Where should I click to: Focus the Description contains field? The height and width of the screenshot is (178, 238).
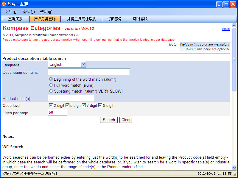click(89, 72)
